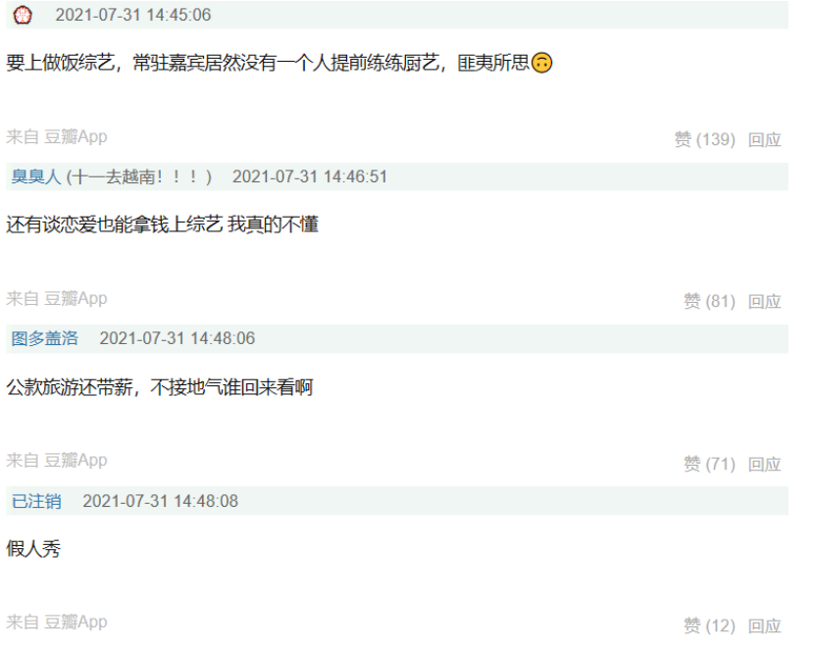Click the timestamp 2021-07-31 14:48:08
This screenshot has width=815, height=649.
click(160, 501)
